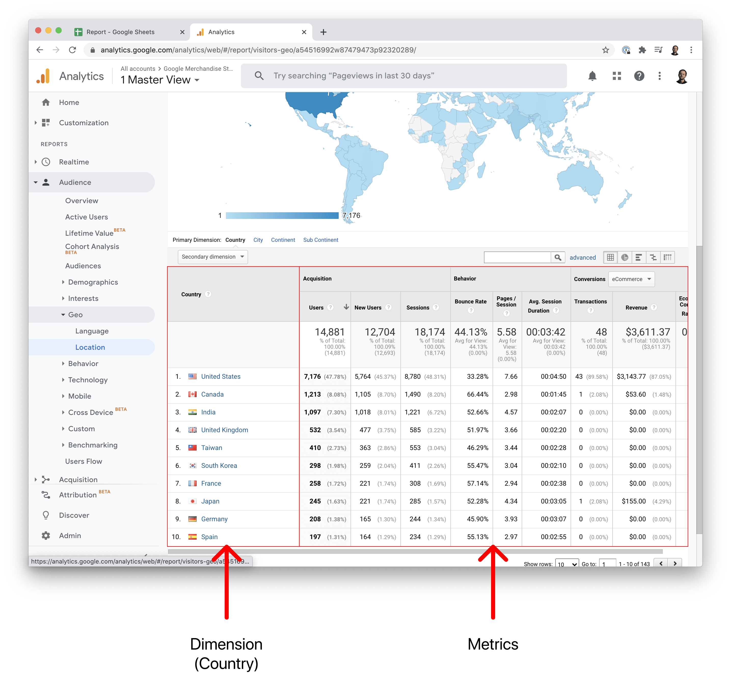The image size is (731, 673).
Task: Open Analytics header vertical dots menu
Action: pos(659,76)
